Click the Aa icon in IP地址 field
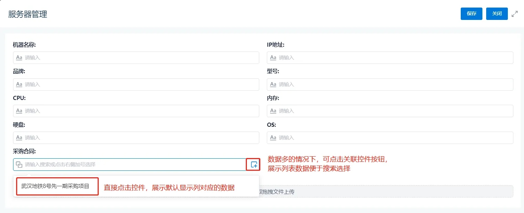 click(273, 58)
